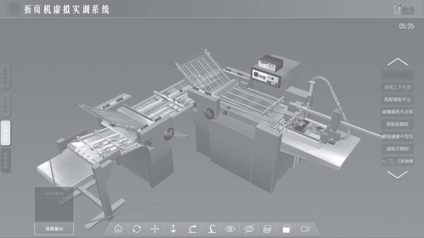The width and height of the screenshot is (424, 238).
Task: Choose the 送纸不顺利 fault item
Action: click(397, 149)
